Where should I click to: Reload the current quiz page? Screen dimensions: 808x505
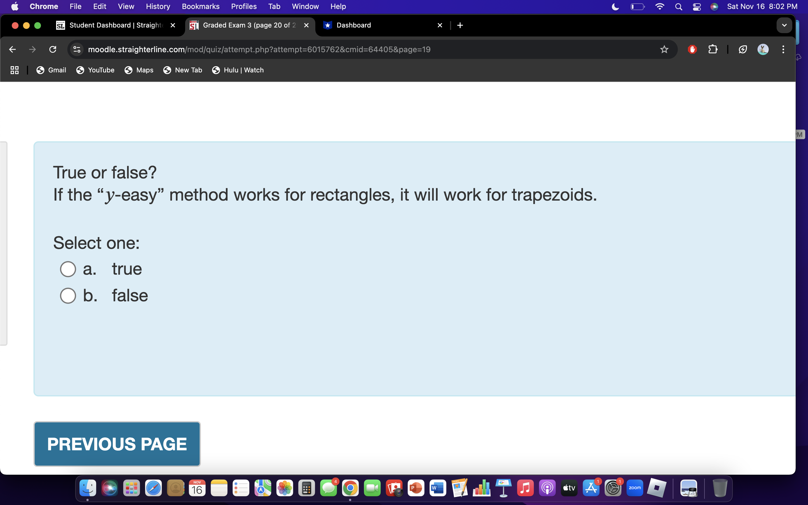(52, 49)
